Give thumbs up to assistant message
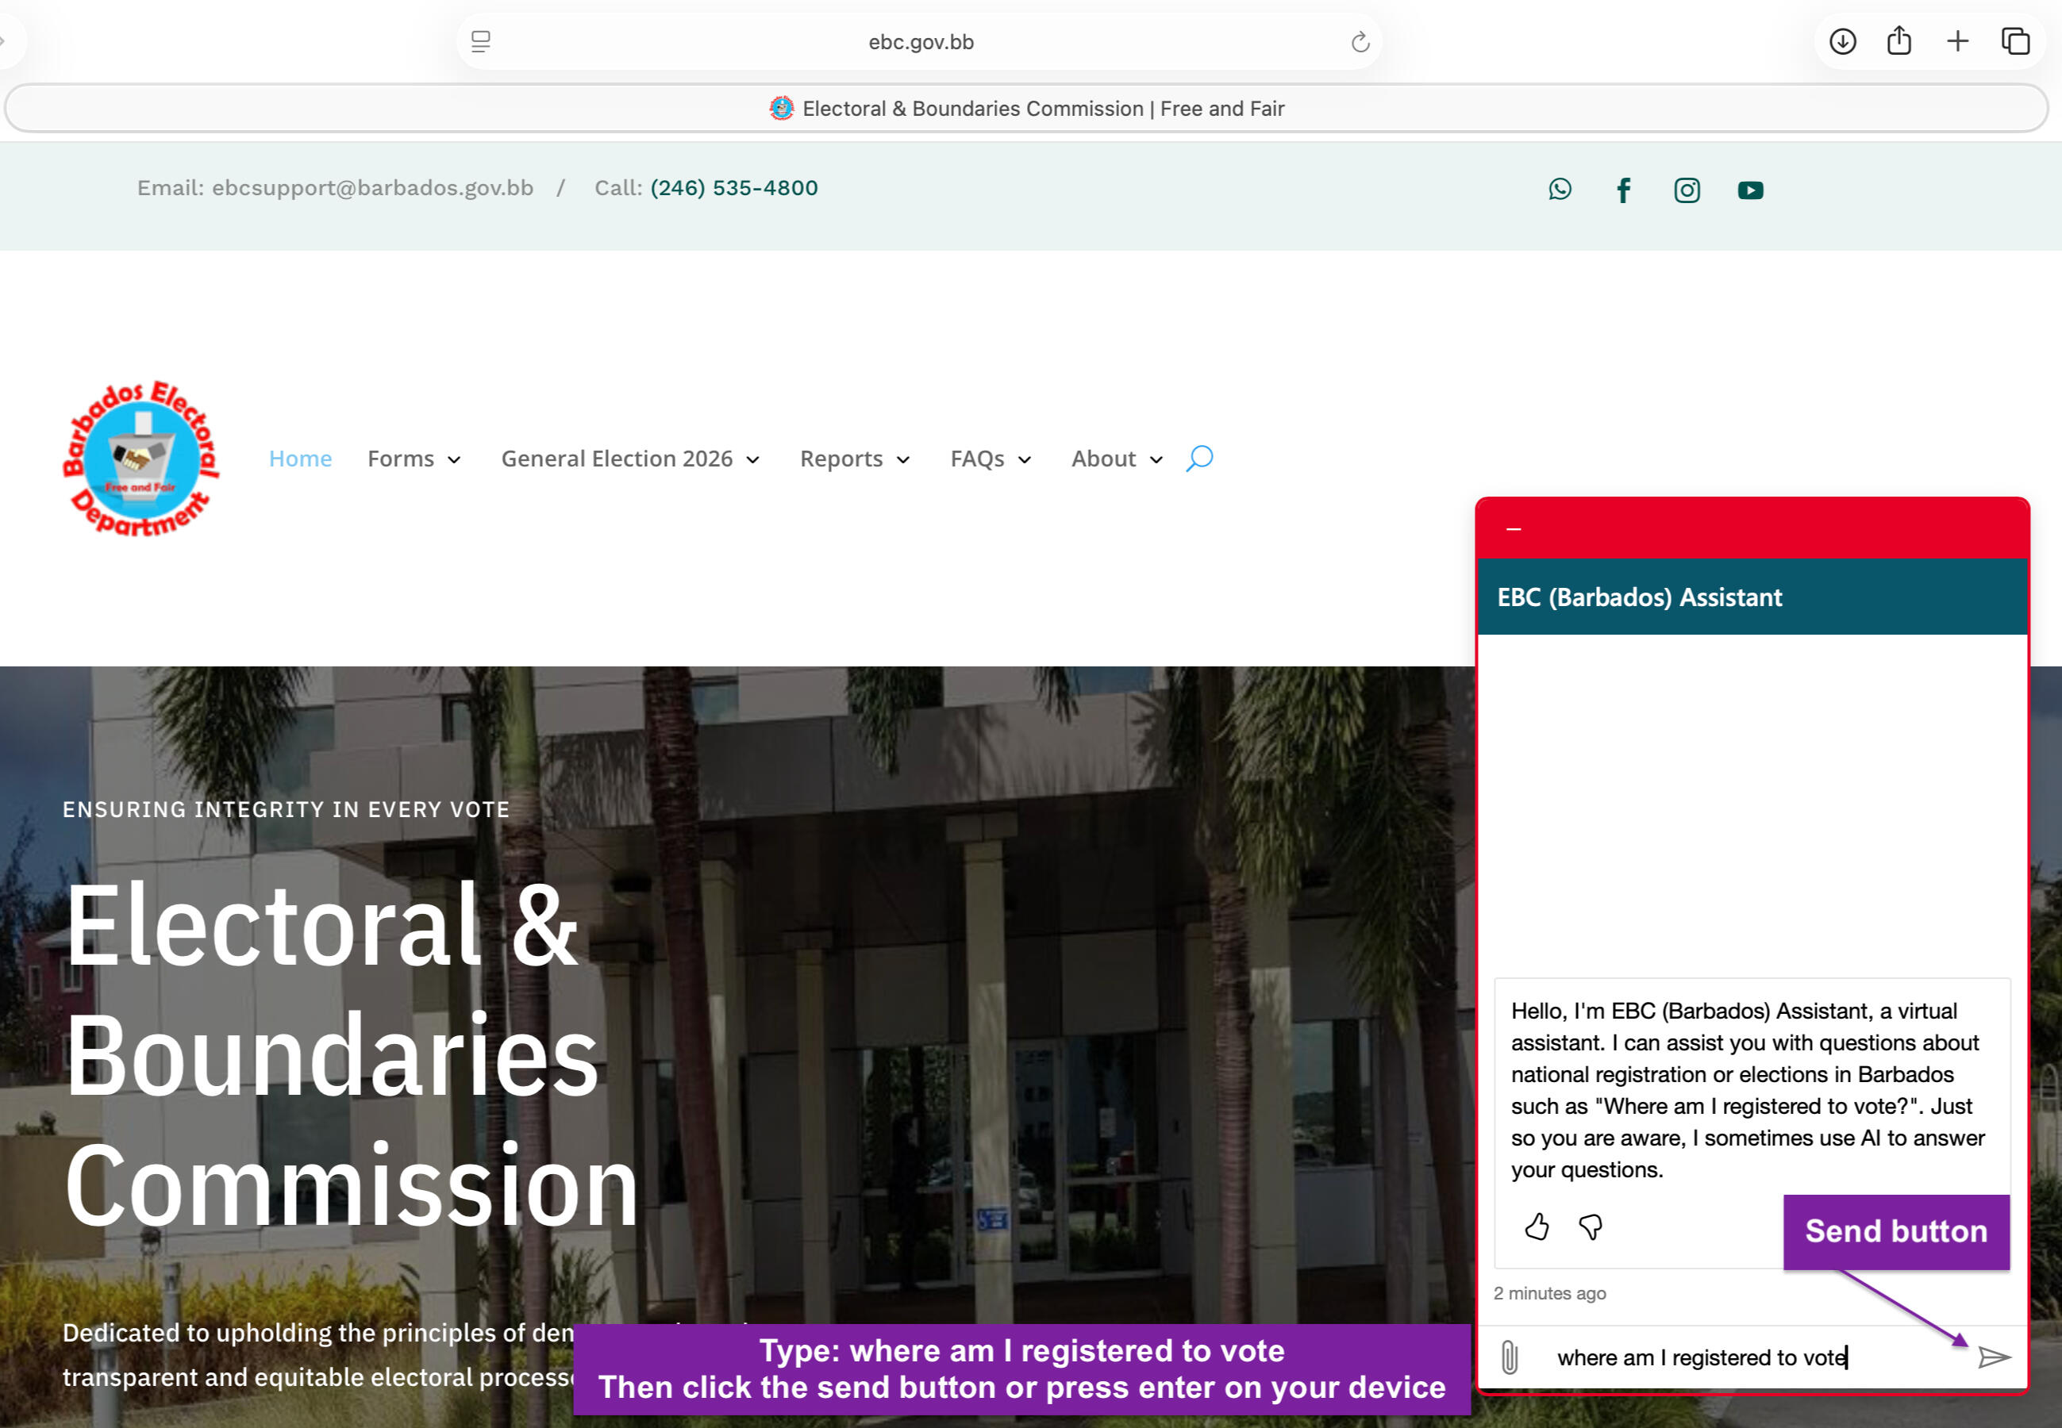The image size is (2062, 1428). [1537, 1226]
